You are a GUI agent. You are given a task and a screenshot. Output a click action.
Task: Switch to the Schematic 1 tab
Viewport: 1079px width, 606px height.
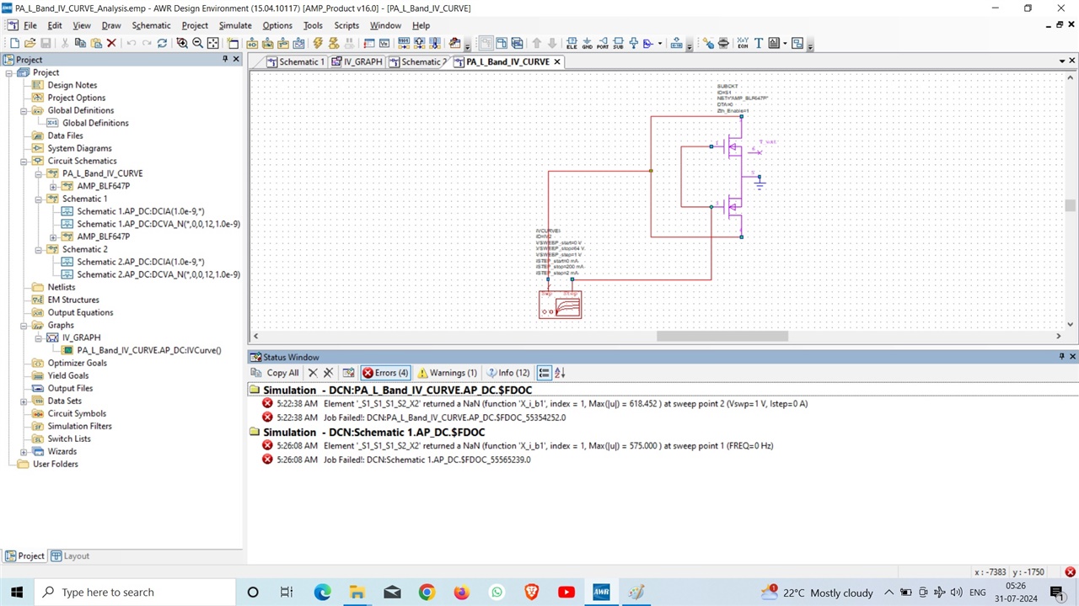(x=296, y=61)
